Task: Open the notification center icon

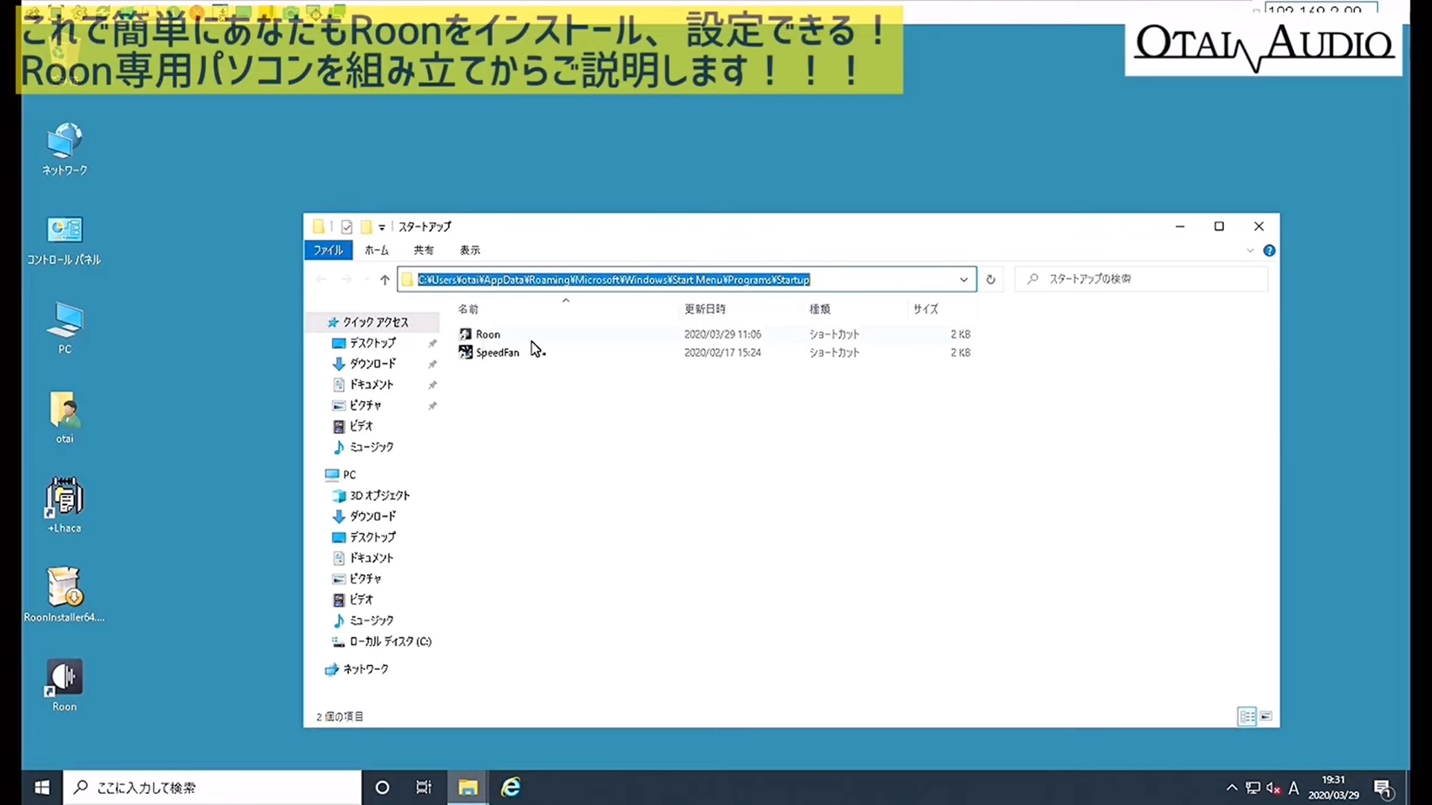Action: point(1384,788)
